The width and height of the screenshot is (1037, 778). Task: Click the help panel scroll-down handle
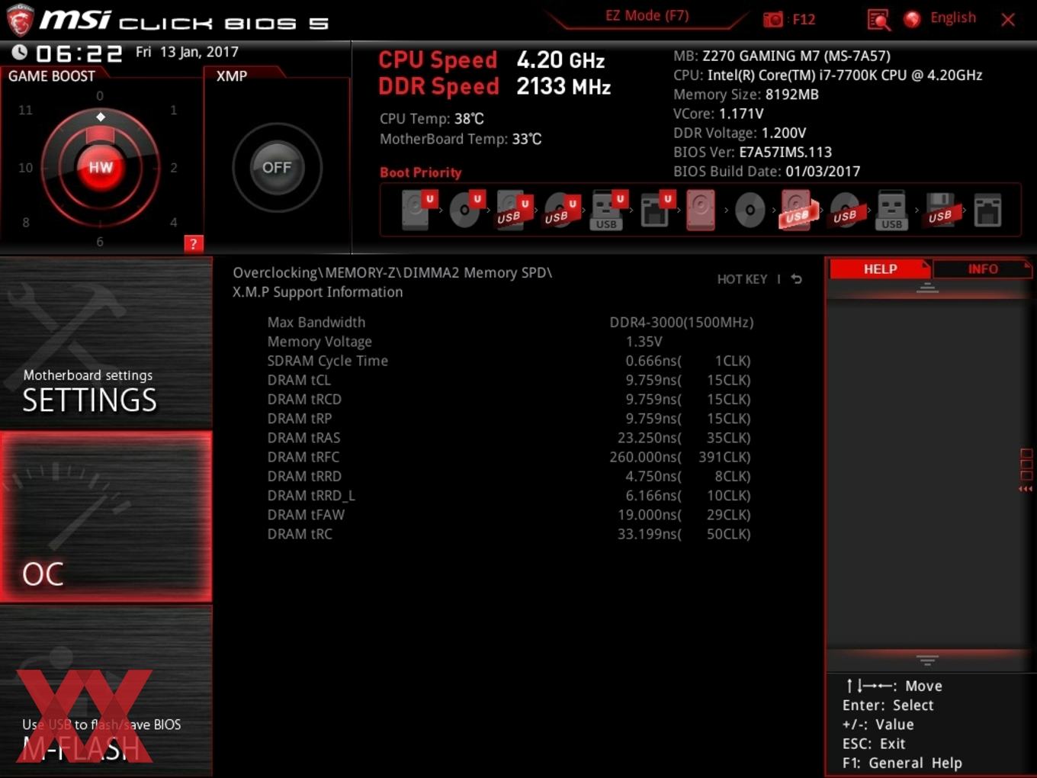[927, 660]
